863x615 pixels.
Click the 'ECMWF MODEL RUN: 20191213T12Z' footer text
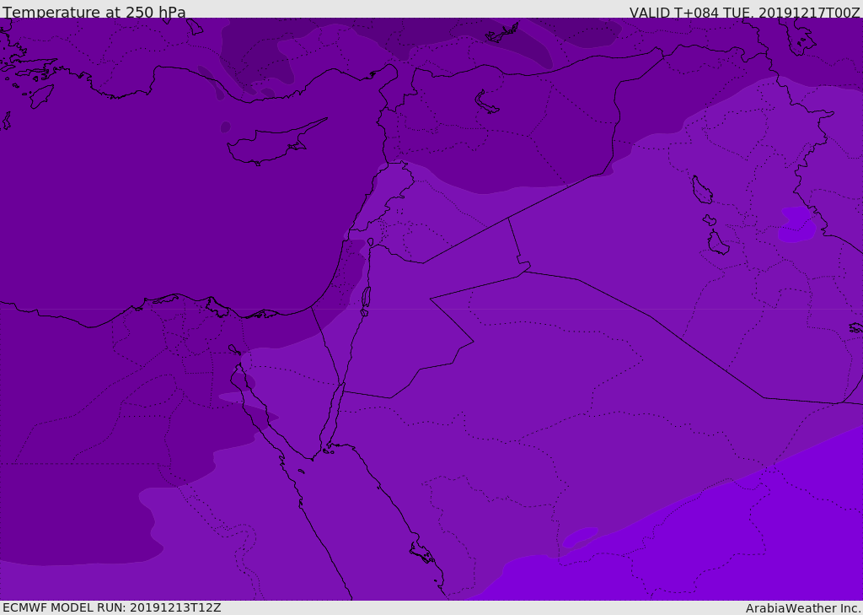112,607
